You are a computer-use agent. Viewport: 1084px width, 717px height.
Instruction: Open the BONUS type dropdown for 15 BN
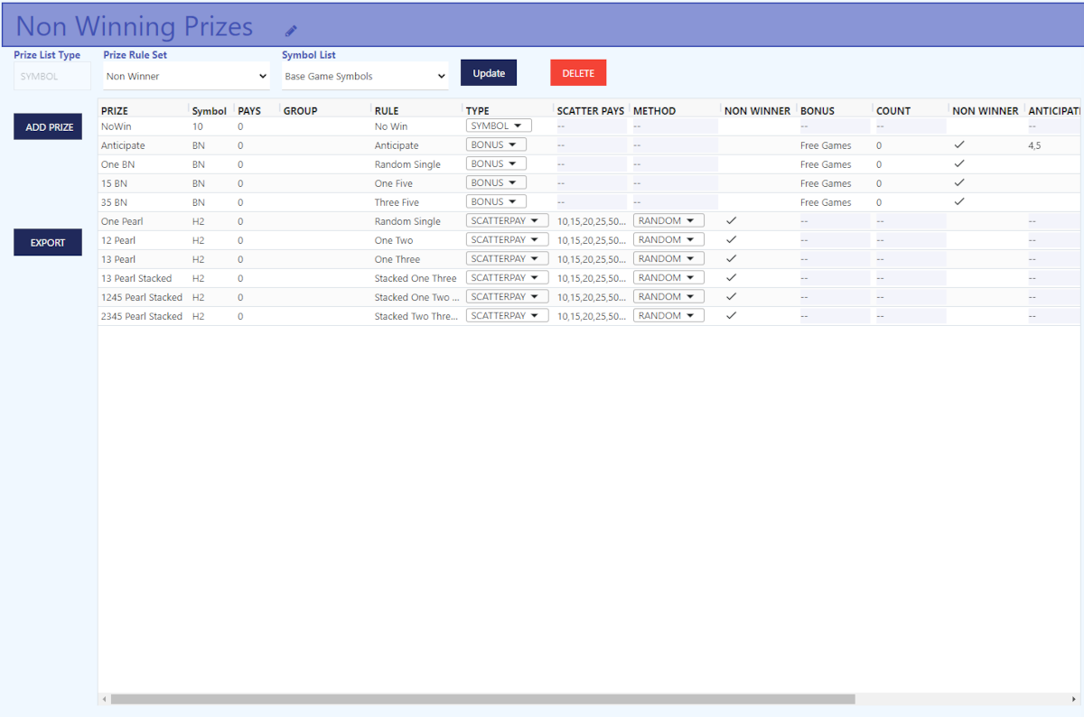(x=495, y=183)
